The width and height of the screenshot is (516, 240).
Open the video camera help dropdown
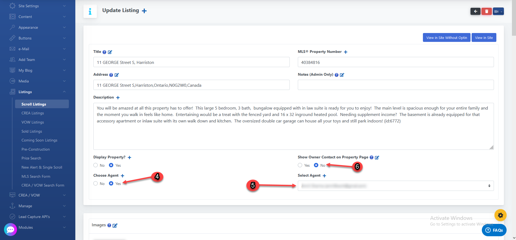click(498, 11)
